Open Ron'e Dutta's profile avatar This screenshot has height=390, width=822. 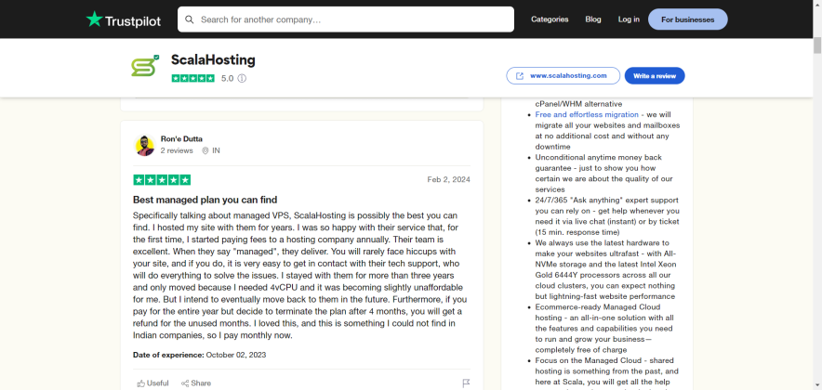click(x=145, y=146)
